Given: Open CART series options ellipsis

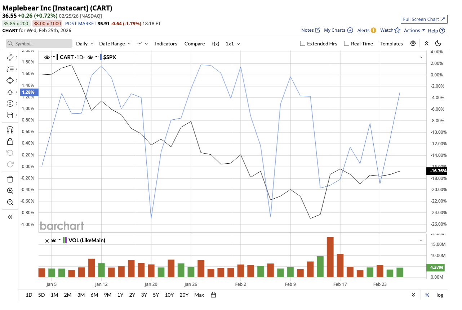Looking at the screenshot, I should click(54, 57).
